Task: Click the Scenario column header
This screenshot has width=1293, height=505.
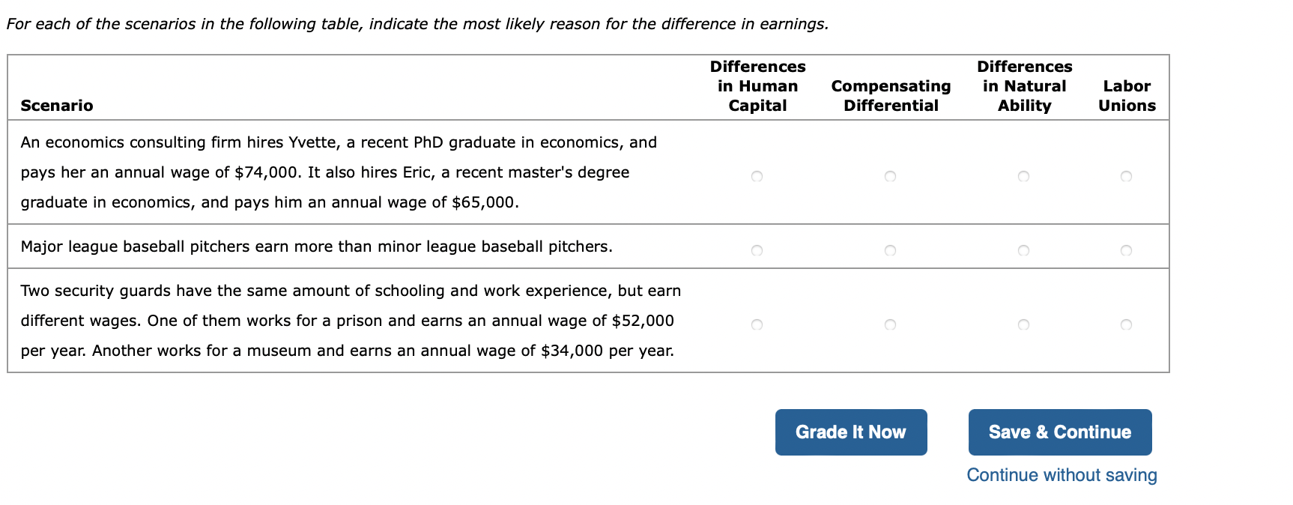Action: pos(56,106)
